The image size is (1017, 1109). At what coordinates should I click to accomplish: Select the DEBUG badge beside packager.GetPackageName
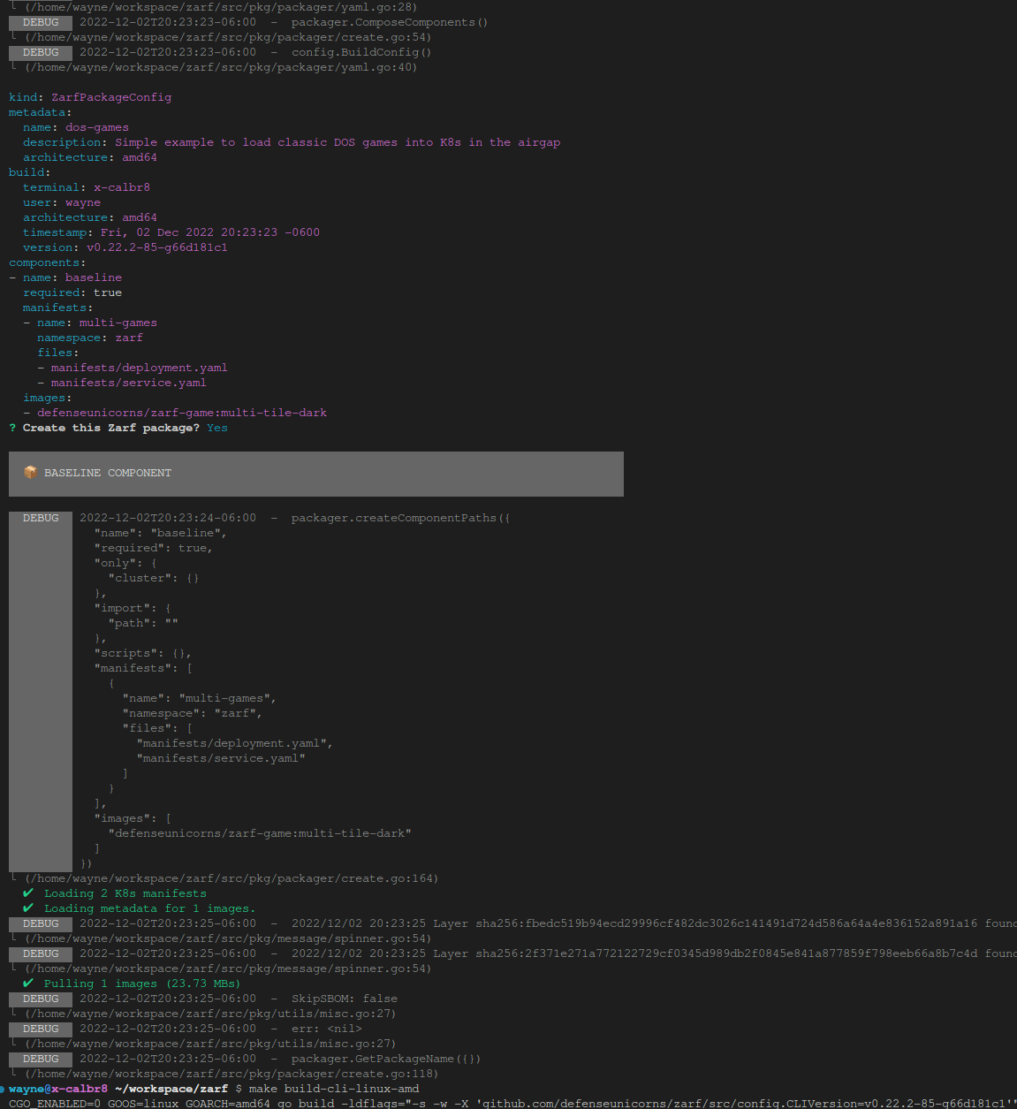pyautogui.click(x=40, y=1059)
